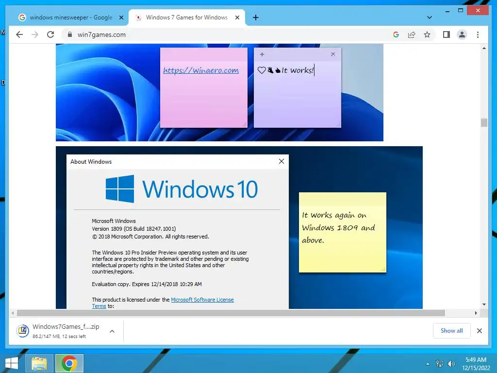Open the Windows Start menu
Screen dimensions: 497x373
12,363
